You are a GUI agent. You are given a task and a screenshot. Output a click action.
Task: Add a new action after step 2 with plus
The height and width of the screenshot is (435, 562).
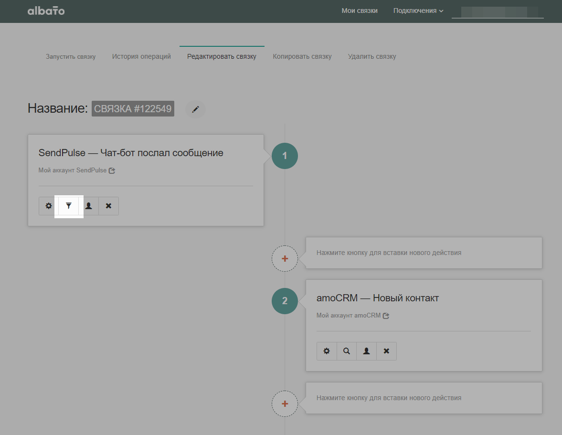[x=285, y=404]
